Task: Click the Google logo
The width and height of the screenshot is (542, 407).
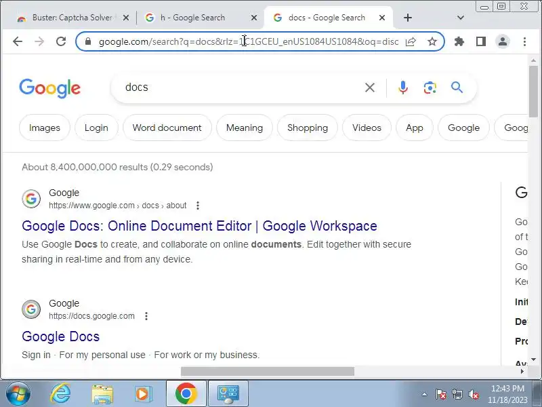Action: pyautogui.click(x=49, y=88)
